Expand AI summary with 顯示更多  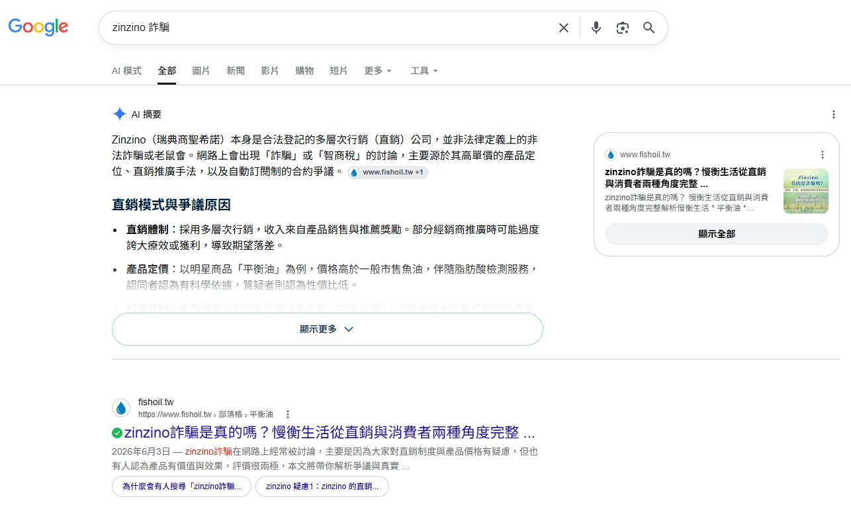pos(328,329)
